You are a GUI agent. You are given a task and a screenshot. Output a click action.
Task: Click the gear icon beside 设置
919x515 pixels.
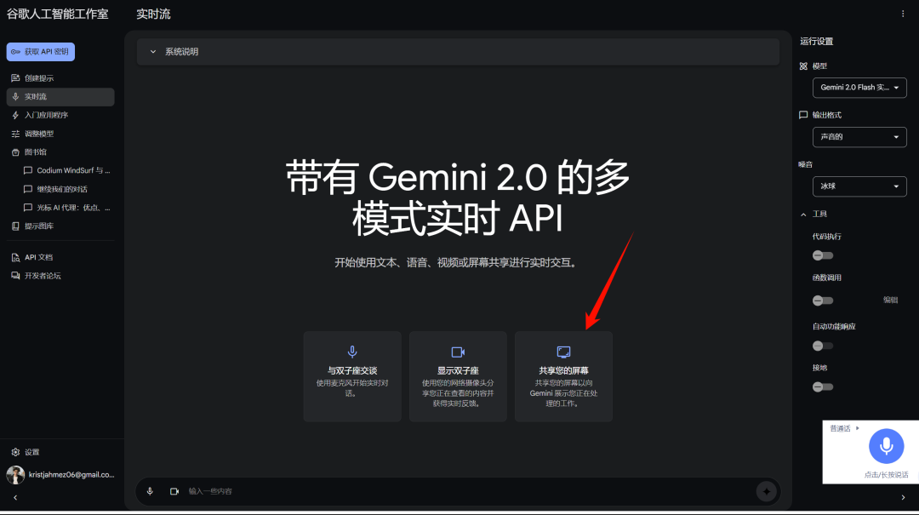tap(16, 452)
